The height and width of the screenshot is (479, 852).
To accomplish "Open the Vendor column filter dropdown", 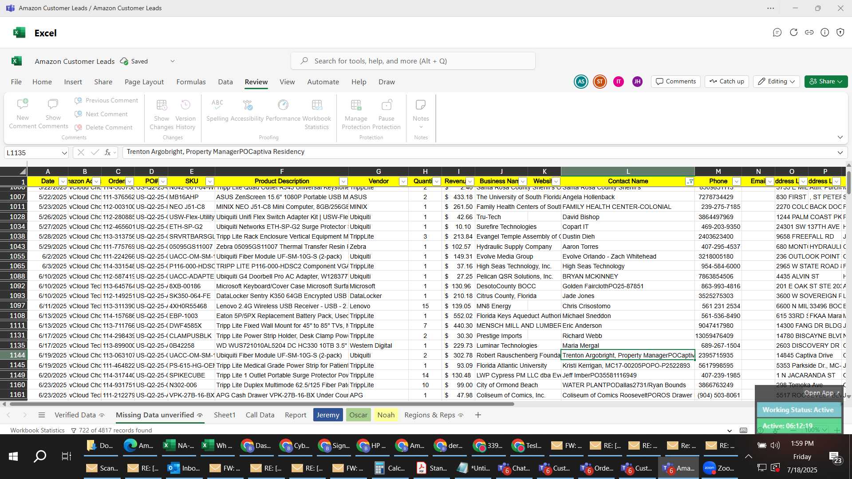I will 403,181.
